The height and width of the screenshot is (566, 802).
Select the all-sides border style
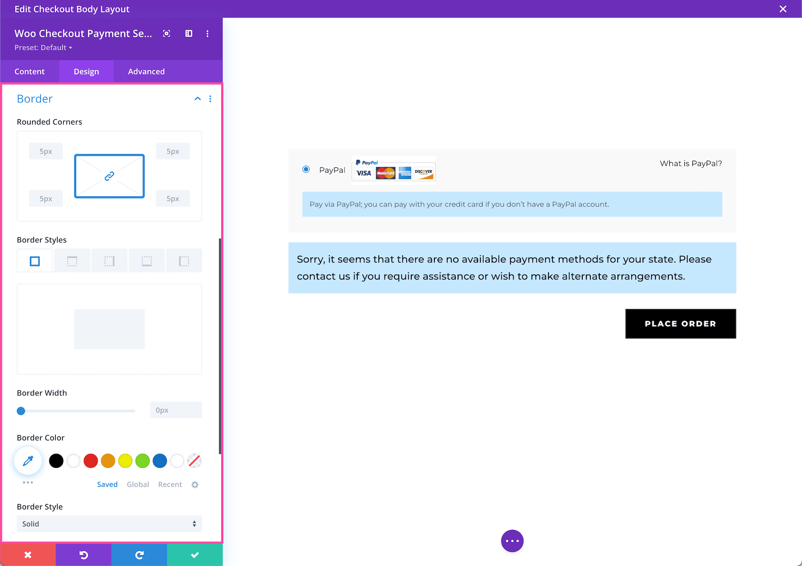pos(35,261)
